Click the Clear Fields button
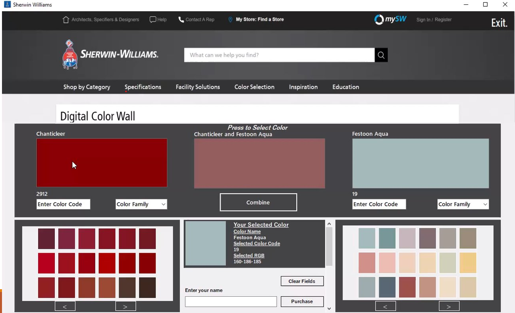The width and height of the screenshot is (515, 313). click(302, 281)
